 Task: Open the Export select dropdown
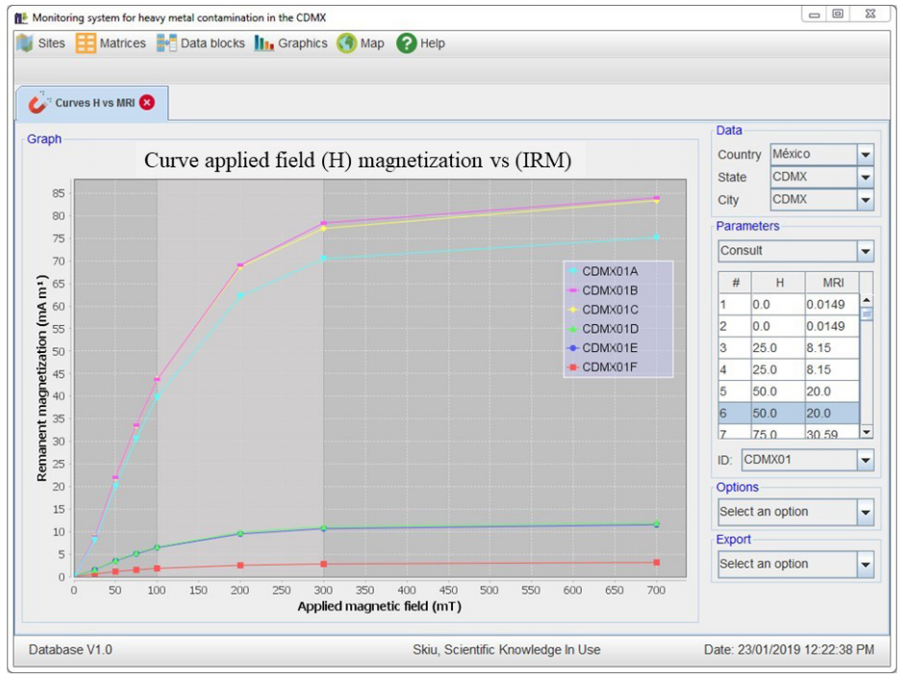tap(865, 565)
